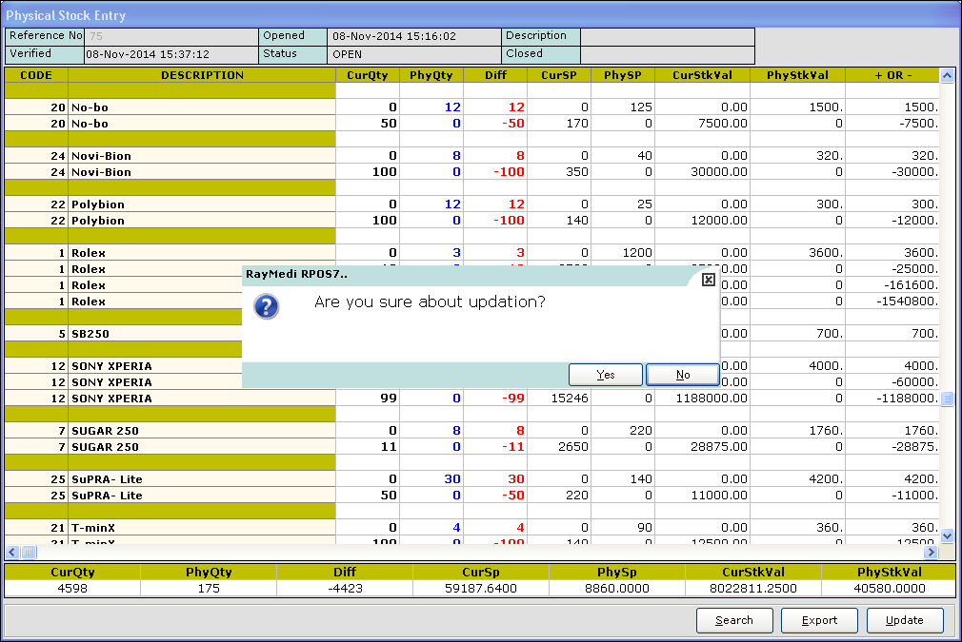
Task: Select the first SUGAR 250 row
Action: [x=202, y=431]
